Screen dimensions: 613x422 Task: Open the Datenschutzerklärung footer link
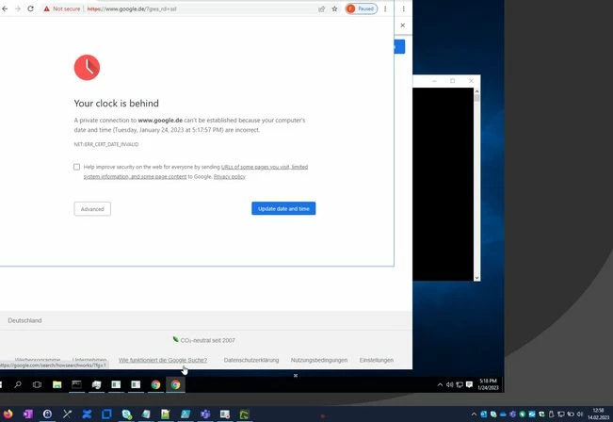click(x=251, y=360)
